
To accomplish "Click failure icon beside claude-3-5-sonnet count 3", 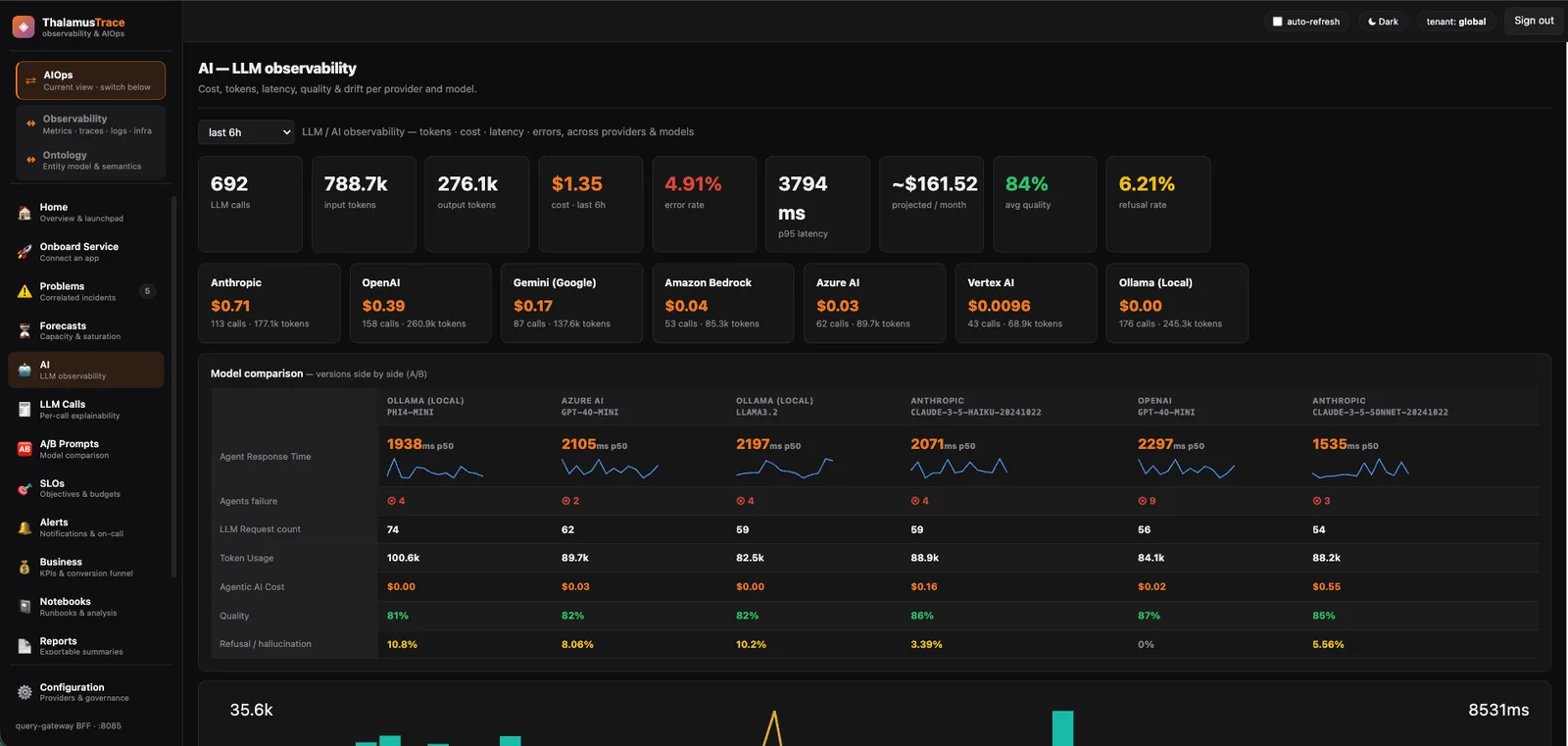I will tap(1316, 501).
